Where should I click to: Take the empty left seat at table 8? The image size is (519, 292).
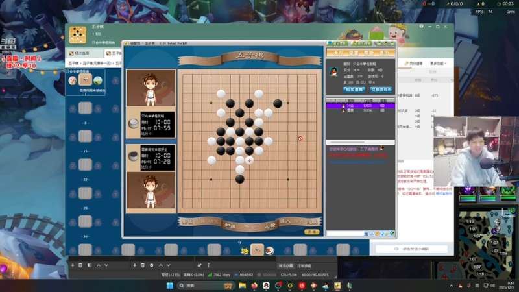coord(73,109)
